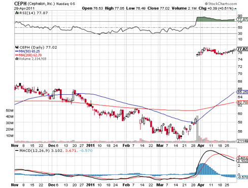The image size is (248, 188).
Task: Click the MACD histogram peak in April
Action: pyautogui.click(x=203, y=169)
